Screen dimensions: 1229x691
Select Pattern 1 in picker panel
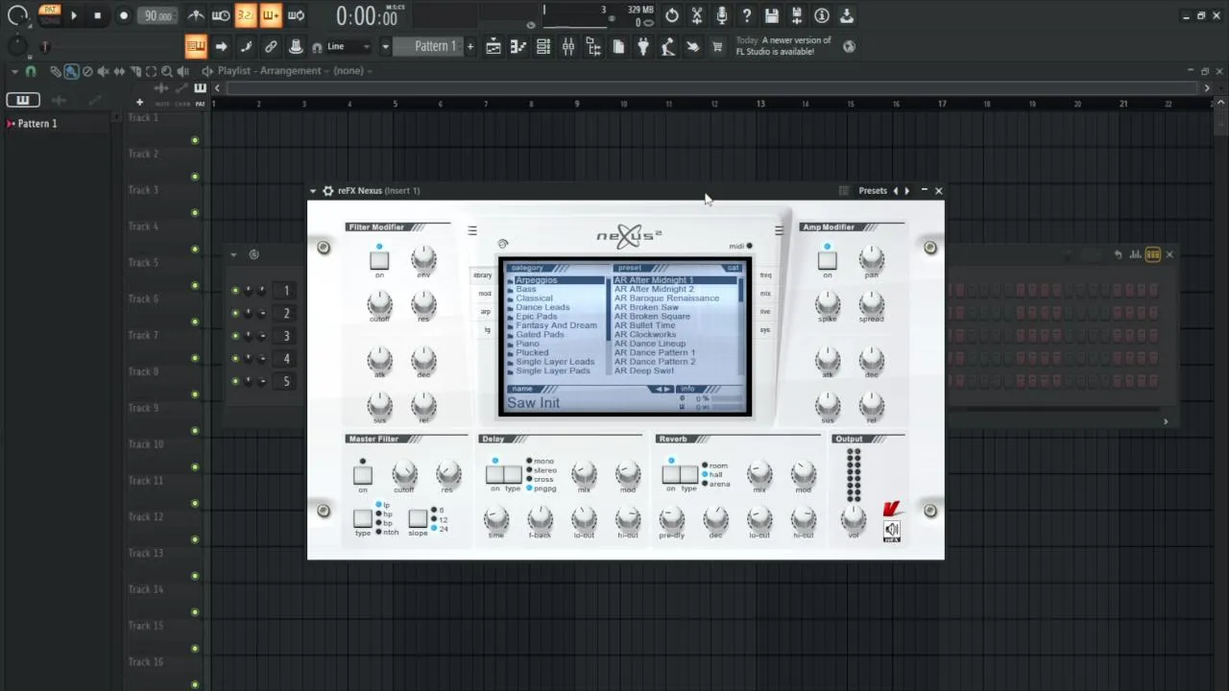tap(37, 124)
